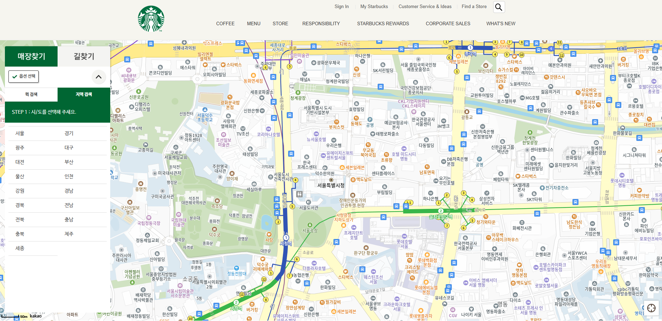Choose 전북 region
Screen dimensions: 662x321
pos(20,220)
